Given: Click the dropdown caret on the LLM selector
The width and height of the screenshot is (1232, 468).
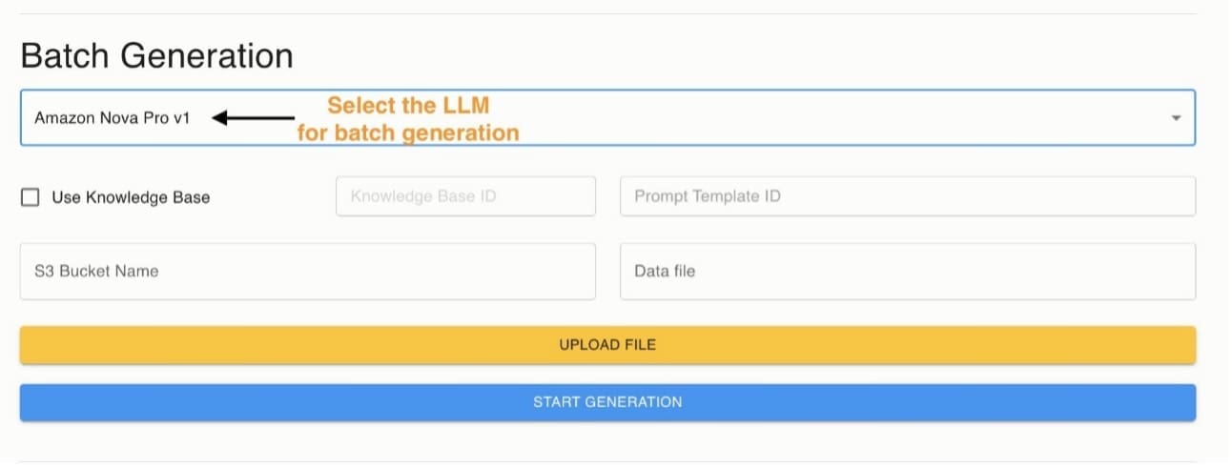Looking at the screenshot, I should point(1176,118).
